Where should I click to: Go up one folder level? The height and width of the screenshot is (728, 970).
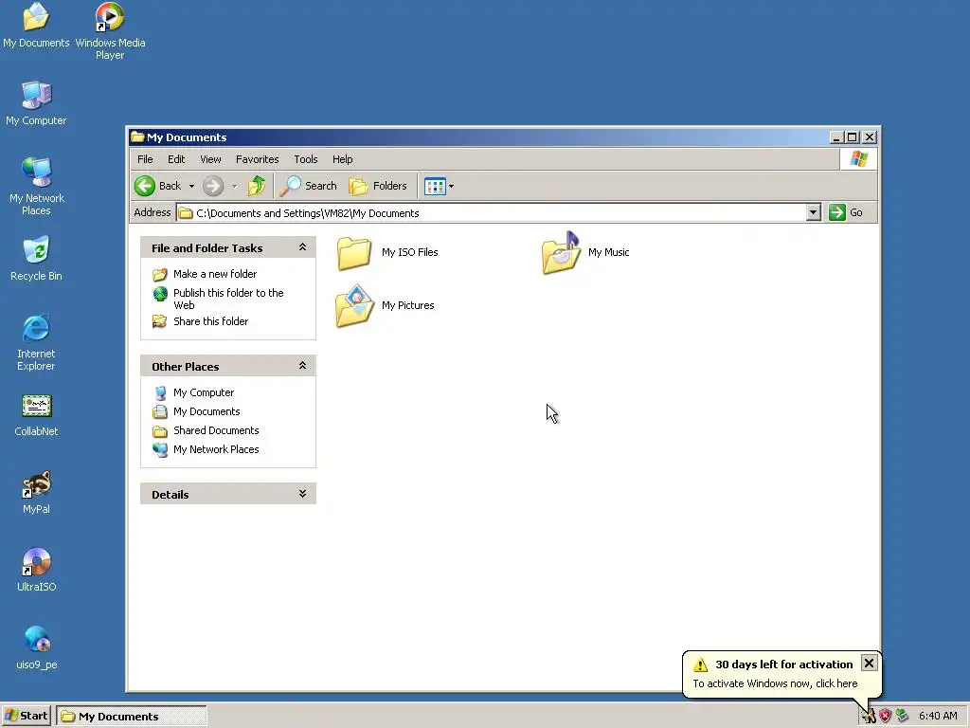(256, 186)
